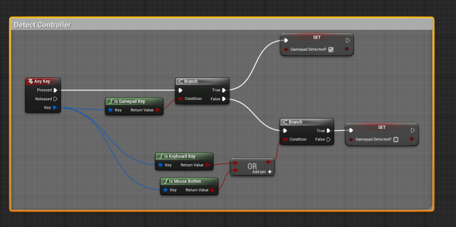Click the False output pin of first Branch

pos(224,99)
